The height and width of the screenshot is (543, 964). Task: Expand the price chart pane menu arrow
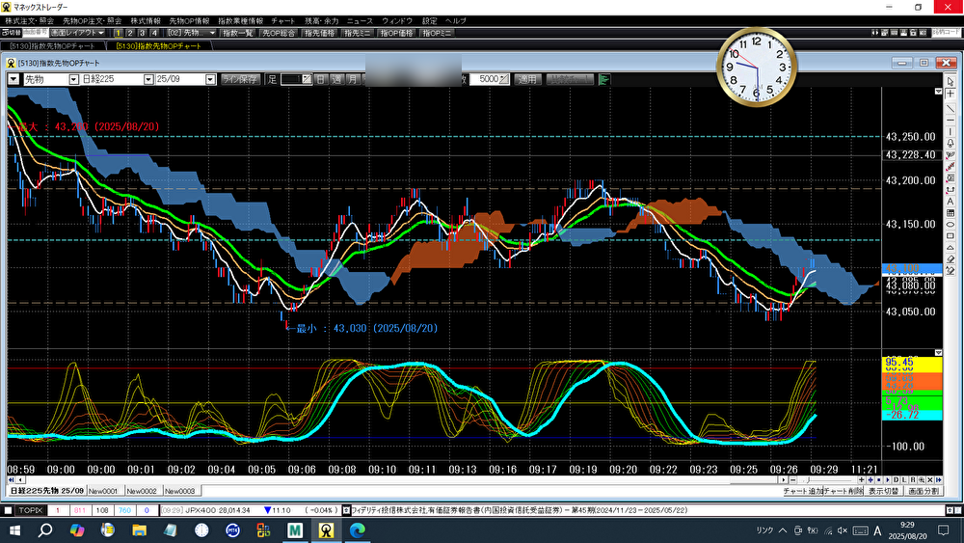(x=938, y=91)
